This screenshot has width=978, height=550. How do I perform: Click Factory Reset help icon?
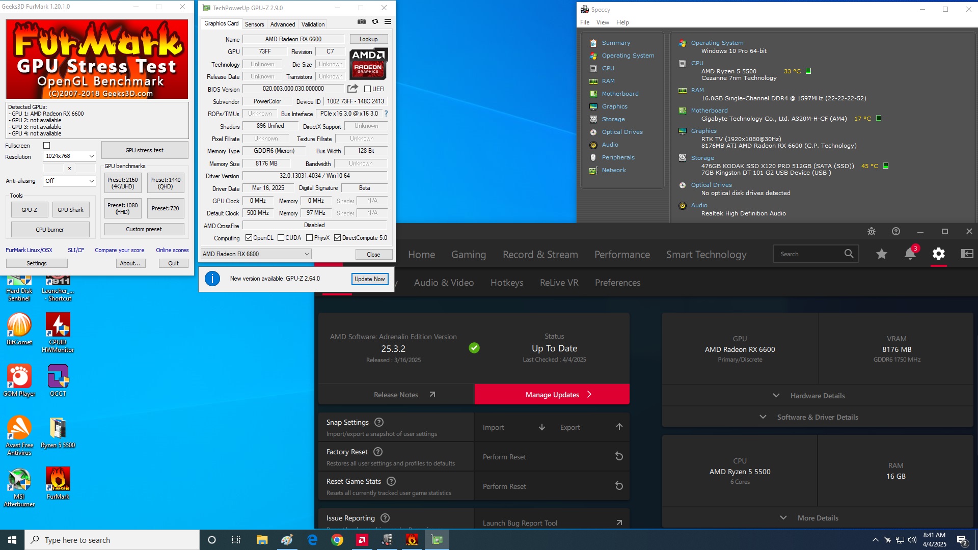point(378,452)
